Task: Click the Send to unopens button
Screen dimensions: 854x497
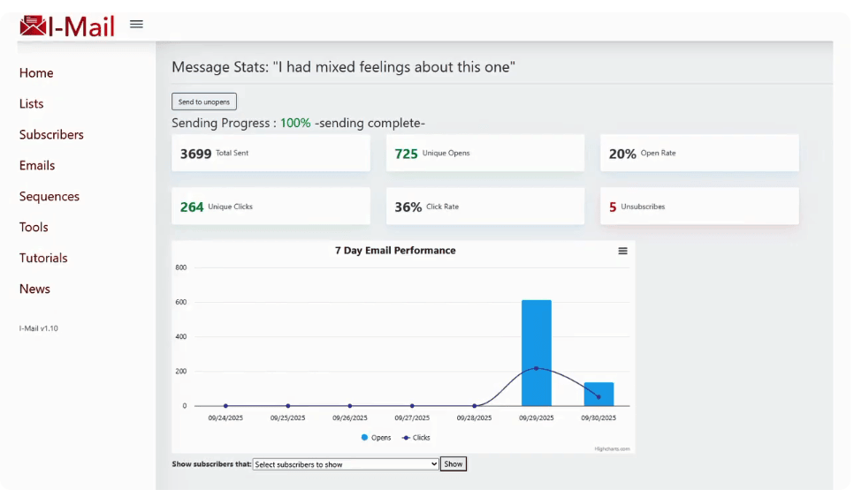Action: pyautogui.click(x=204, y=102)
